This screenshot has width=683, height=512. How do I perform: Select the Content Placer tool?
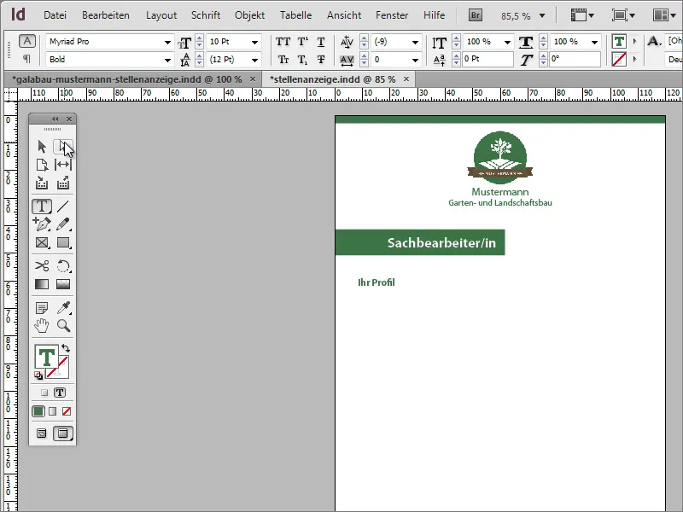(x=63, y=183)
